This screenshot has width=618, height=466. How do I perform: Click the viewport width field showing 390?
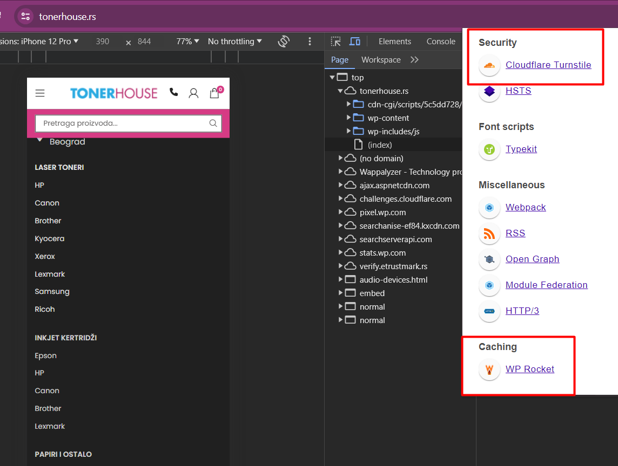(x=103, y=42)
